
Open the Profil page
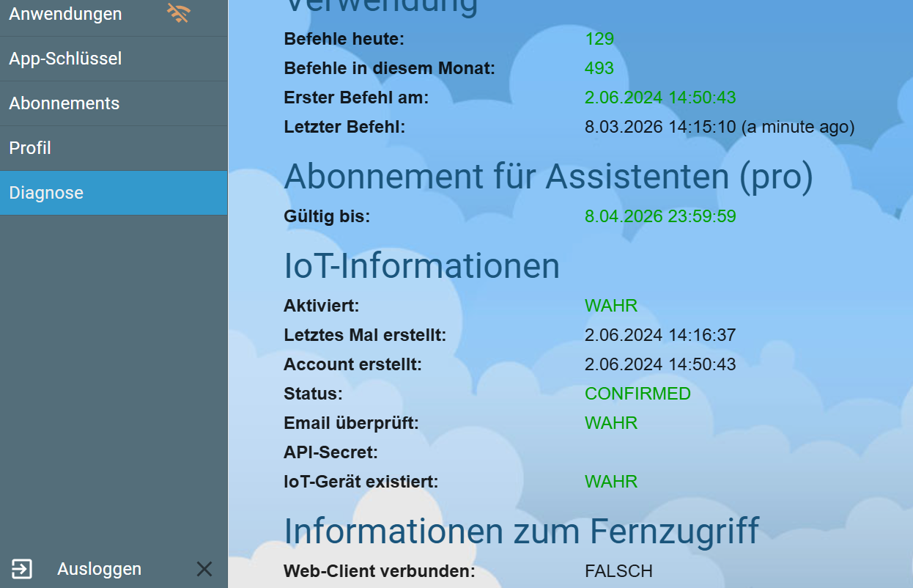[x=114, y=148]
